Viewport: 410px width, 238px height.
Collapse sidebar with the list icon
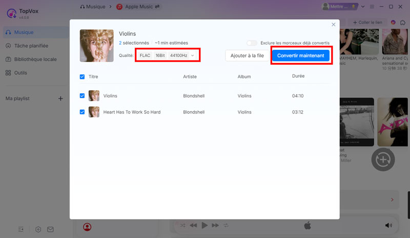[21, 229]
